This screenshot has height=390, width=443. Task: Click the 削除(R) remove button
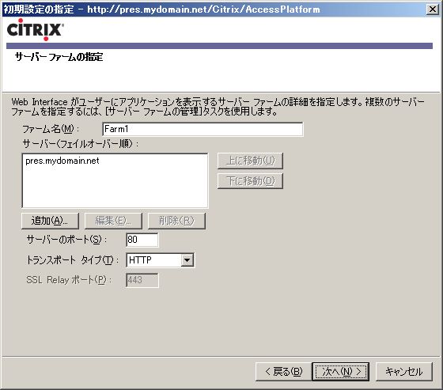tap(176, 221)
